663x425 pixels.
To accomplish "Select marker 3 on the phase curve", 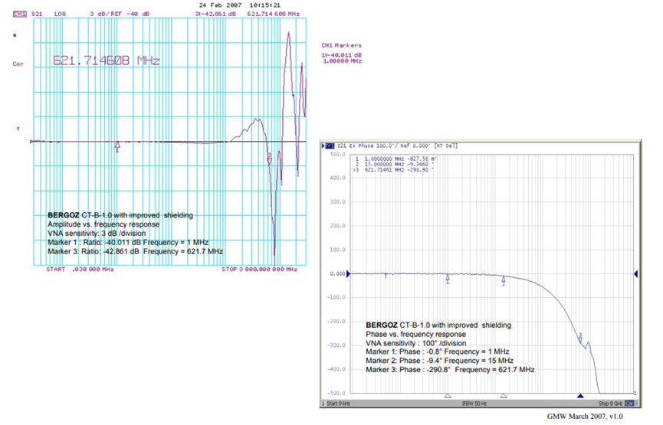I will point(580,337).
